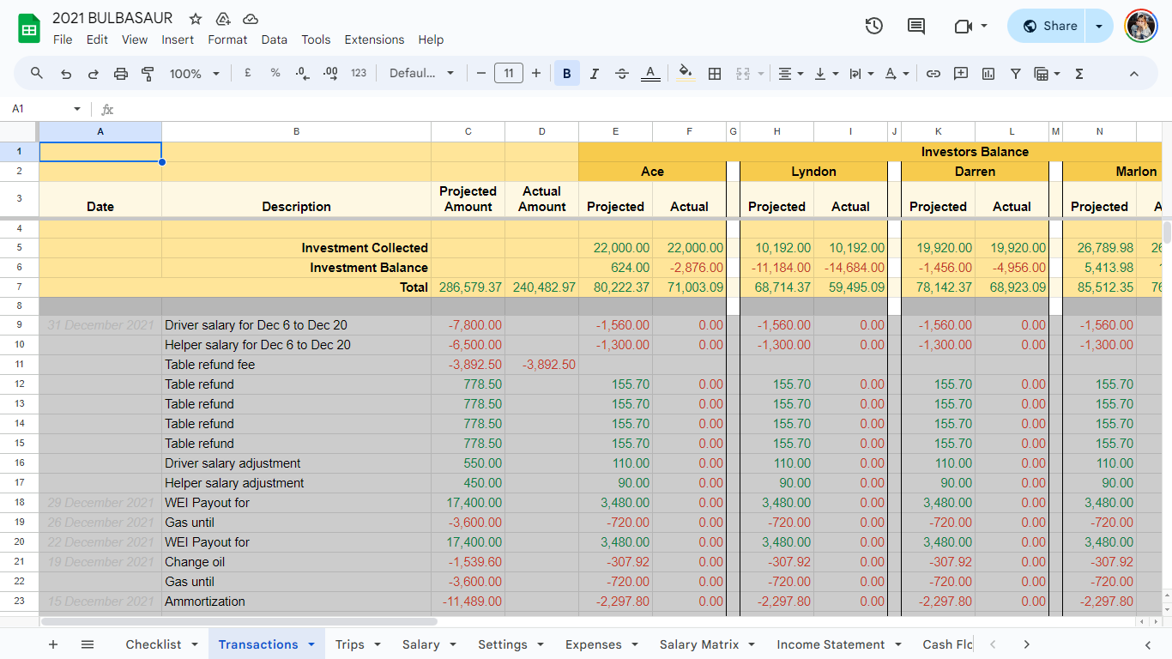Image resolution: width=1172 pixels, height=659 pixels.
Task: Redo the last action
Action: pyautogui.click(x=94, y=74)
